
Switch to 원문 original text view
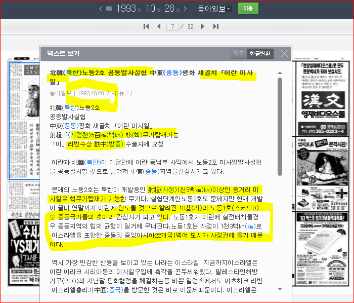pos(239,54)
